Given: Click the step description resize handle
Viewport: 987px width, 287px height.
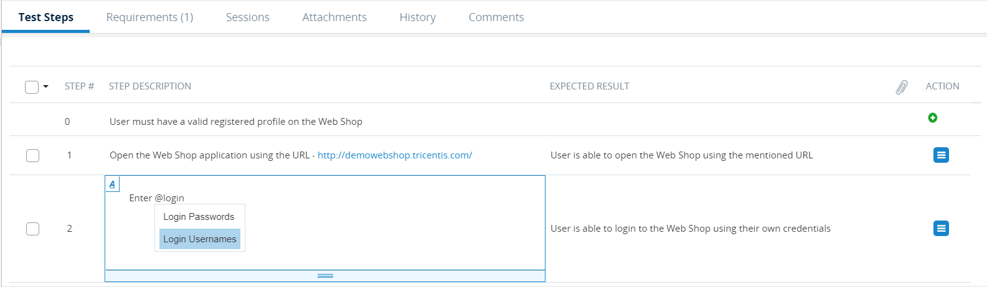Looking at the screenshot, I should tap(325, 275).
